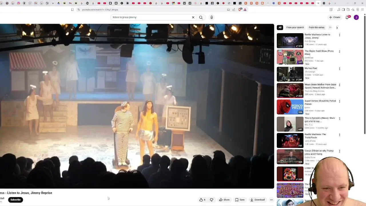This screenshot has width=366, height=206.
Task: Open the wallet icon in the browser toolbar
Action: click(x=348, y=9)
